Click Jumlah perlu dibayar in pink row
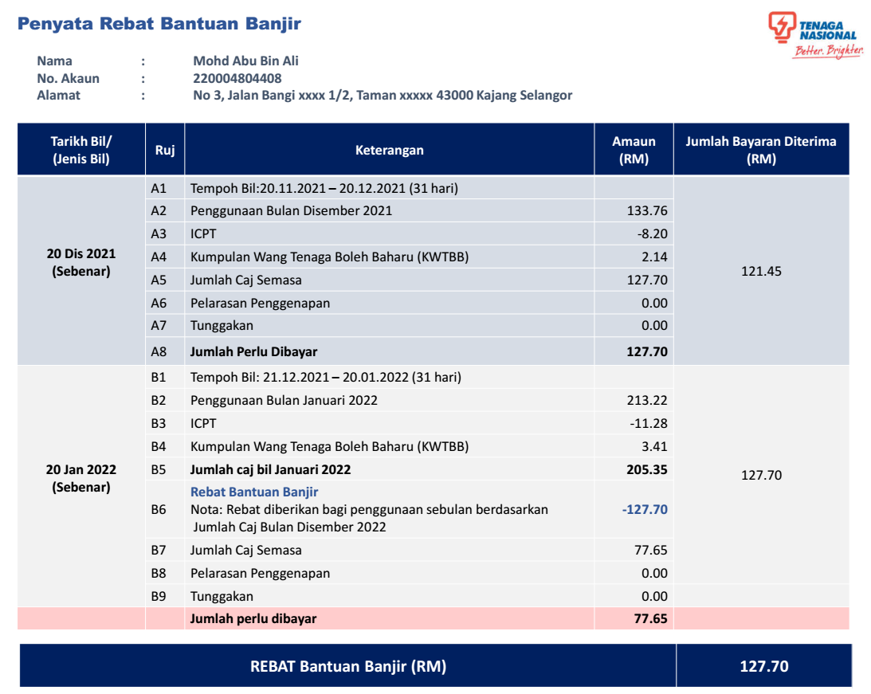This screenshot has width=871, height=694. point(253,619)
